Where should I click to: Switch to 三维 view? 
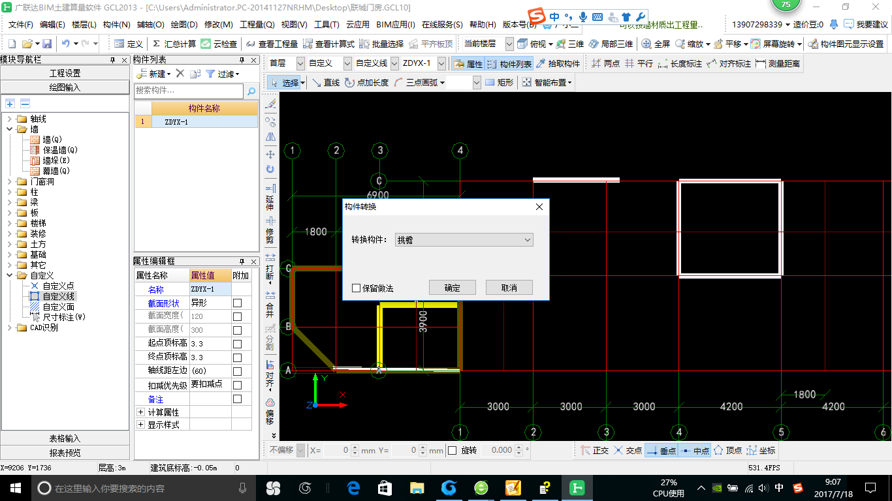[x=570, y=44]
